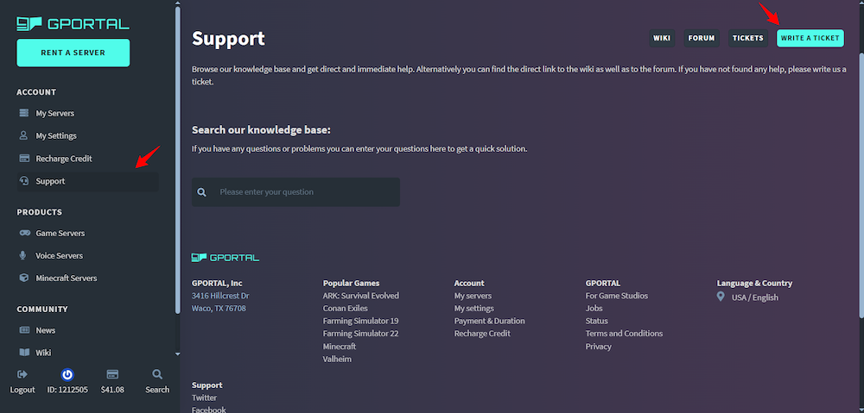Viewport: 864px width, 413px height.
Task: Click the My Settings person icon
Action: point(23,135)
